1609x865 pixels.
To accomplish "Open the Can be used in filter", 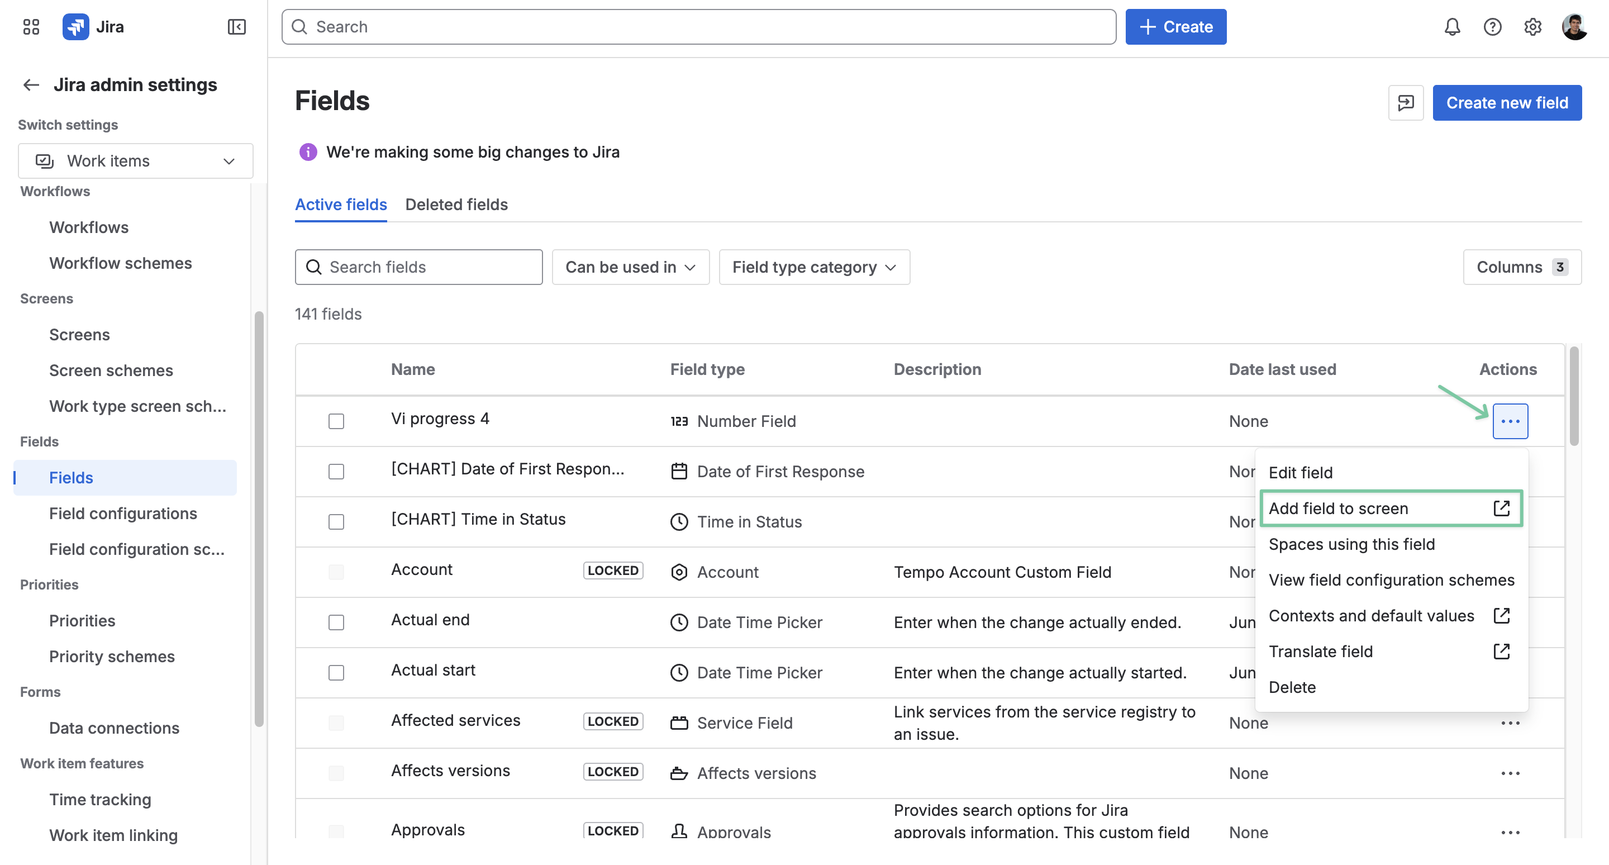I will 630,267.
